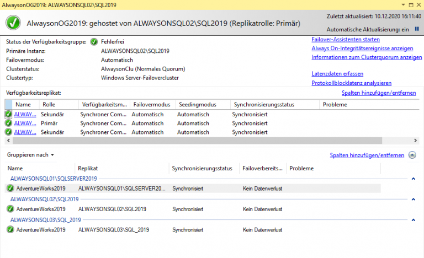Open the window position dropdown arrow in title bar
The width and height of the screenshot is (424, 258).
pyautogui.click(x=403, y=4)
